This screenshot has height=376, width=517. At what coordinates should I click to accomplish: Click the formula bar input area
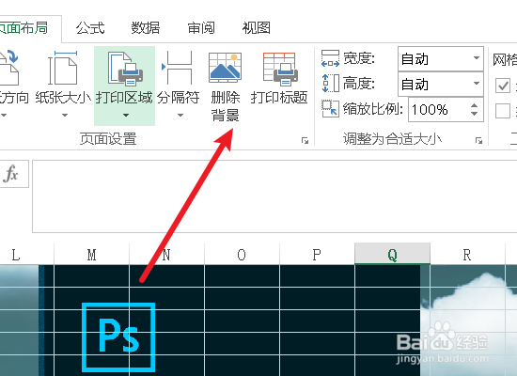(x=274, y=196)
